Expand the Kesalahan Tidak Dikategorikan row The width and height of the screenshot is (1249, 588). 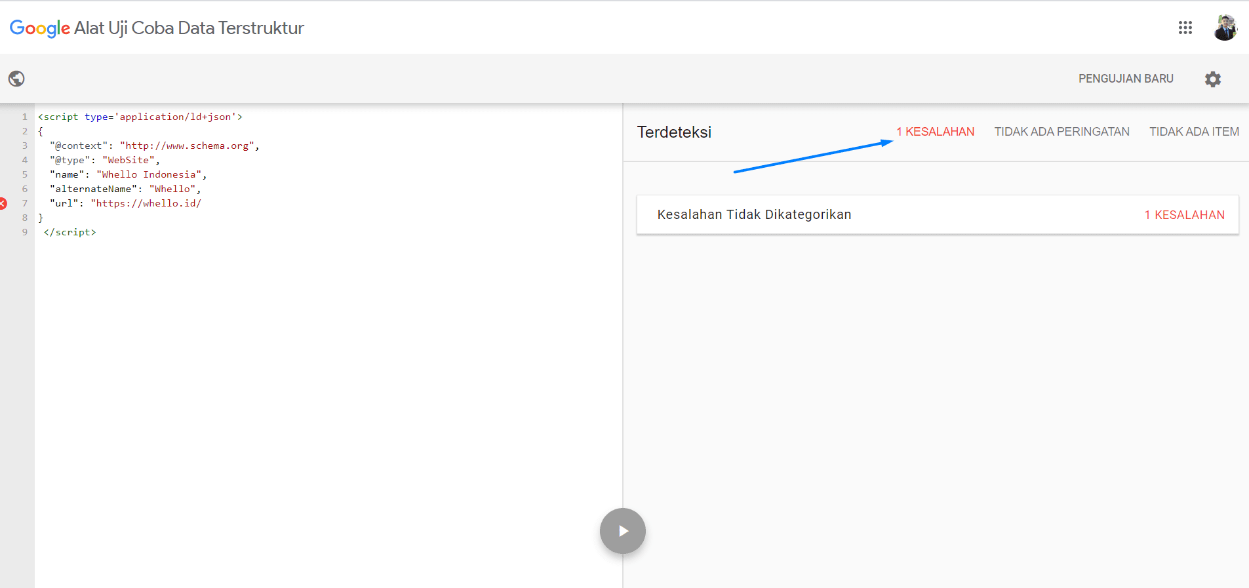click(754, 214)
